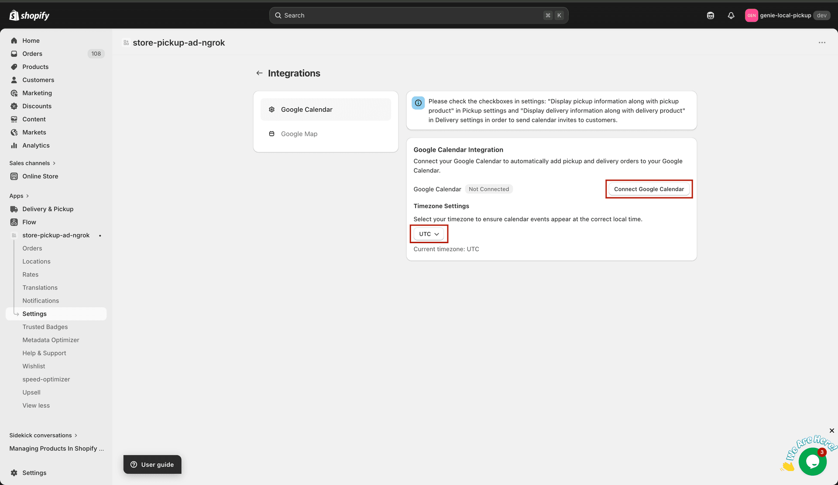Expand Sidekick conversations
The height and width of the screenshot is (485, 838).
tap(43, 435)
